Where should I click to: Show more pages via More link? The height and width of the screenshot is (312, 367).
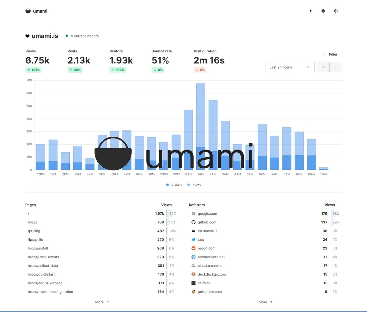[102, 302]
